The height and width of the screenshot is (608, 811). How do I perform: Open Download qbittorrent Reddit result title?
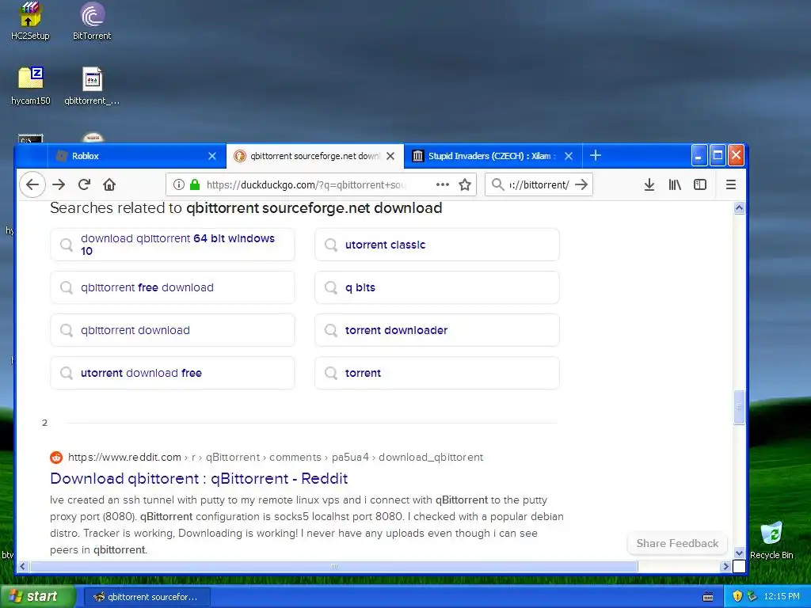coord(199,479)
